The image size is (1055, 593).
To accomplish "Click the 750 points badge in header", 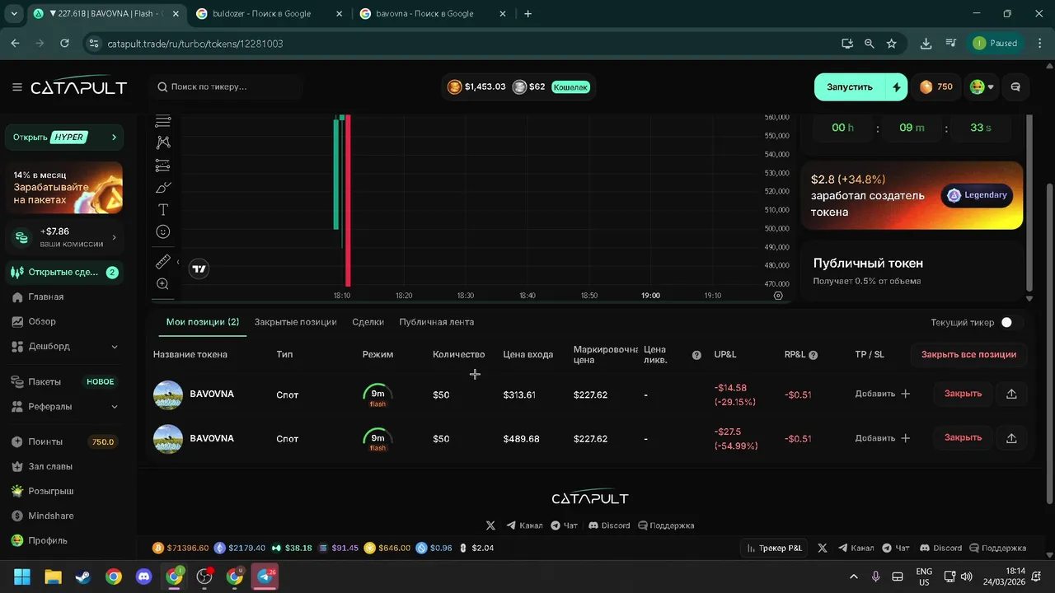I will click(x=936, y=86).
